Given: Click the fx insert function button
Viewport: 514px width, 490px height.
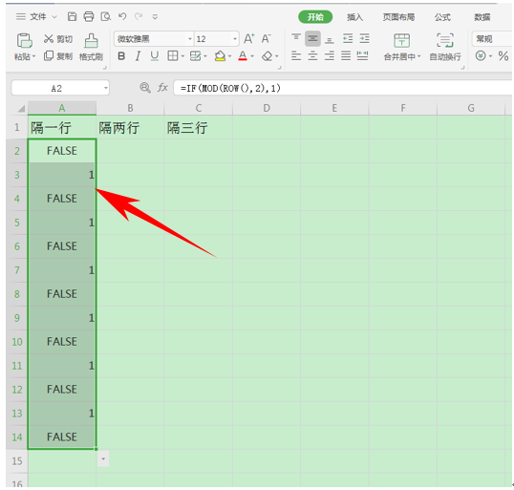Looking at the screenshot, I should [162, 88].
